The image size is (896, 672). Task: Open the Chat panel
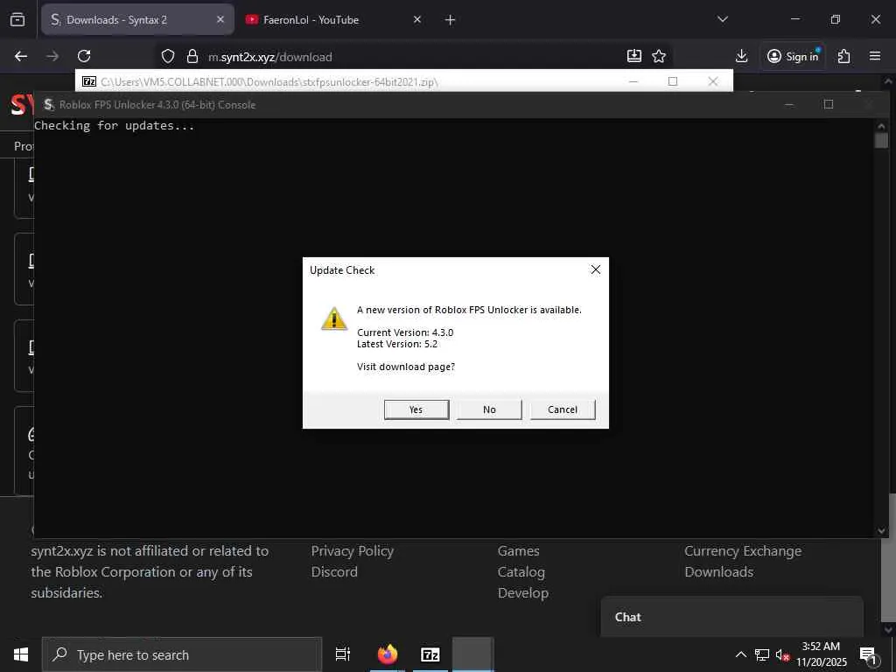pos(732,617)
